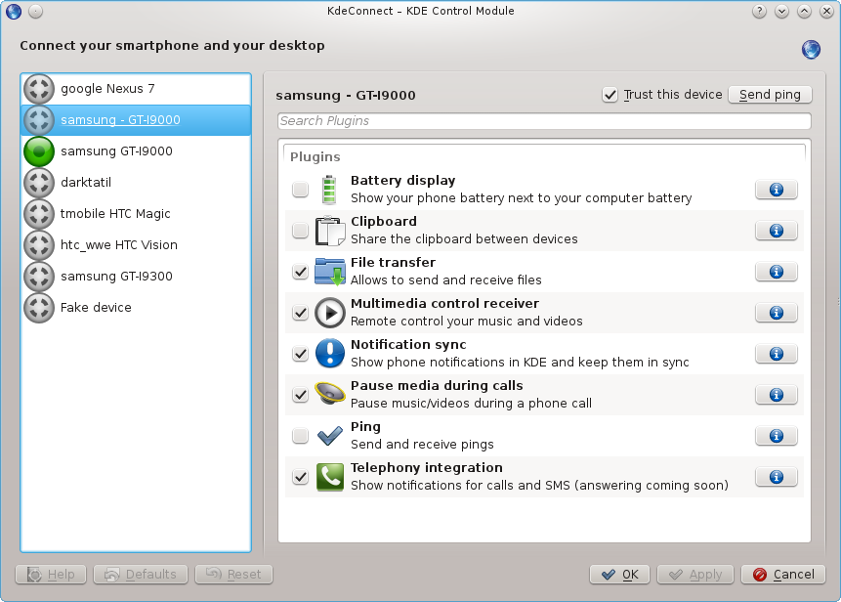Disable the File transfer plugin
841x602 pixels.
[x=300, y=272]
